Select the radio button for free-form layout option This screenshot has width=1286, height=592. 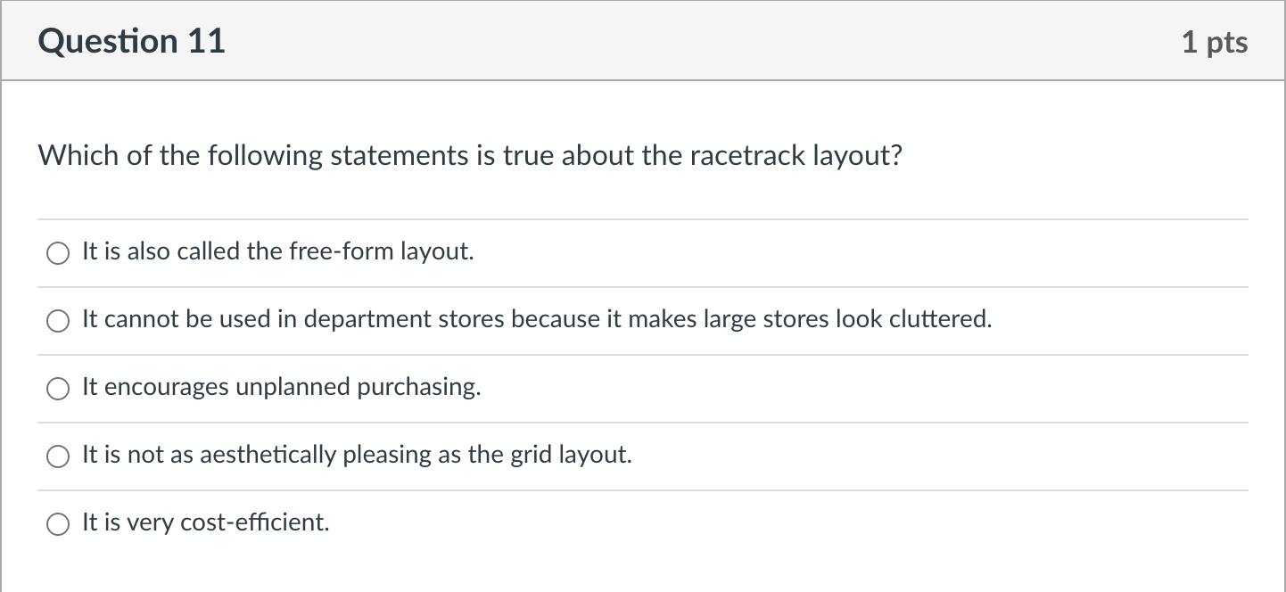57,253
